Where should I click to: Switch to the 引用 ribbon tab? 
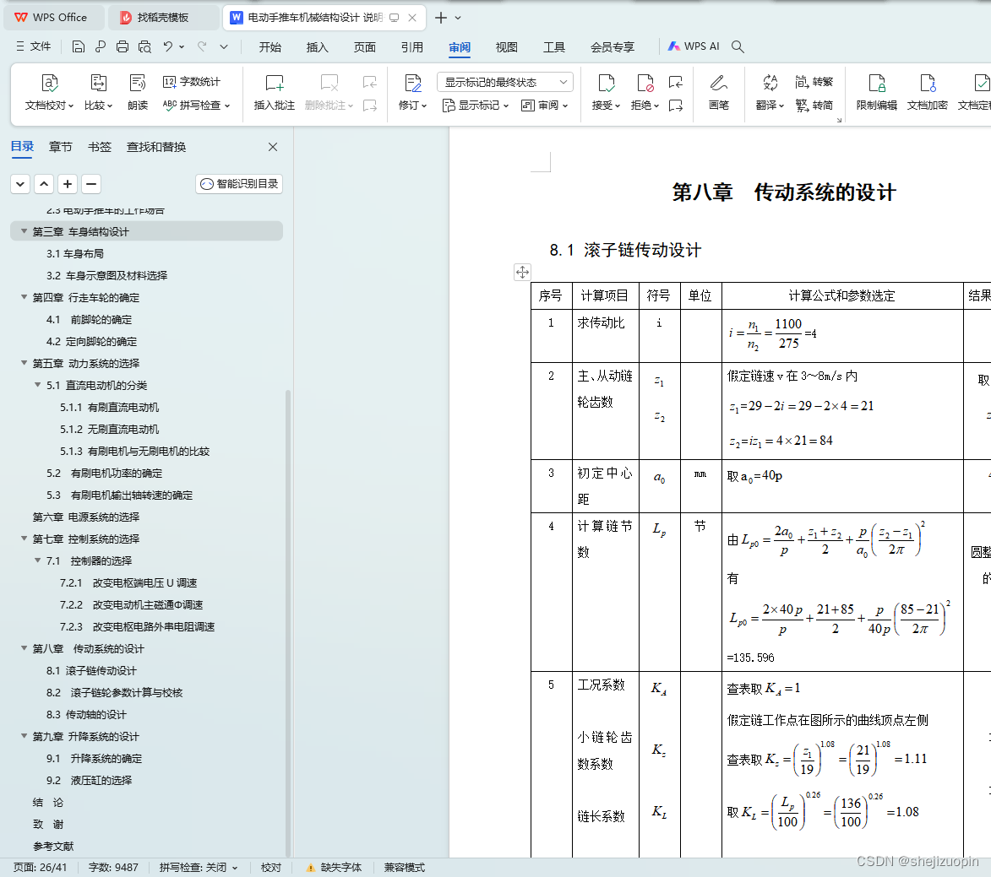pos(412,47)
